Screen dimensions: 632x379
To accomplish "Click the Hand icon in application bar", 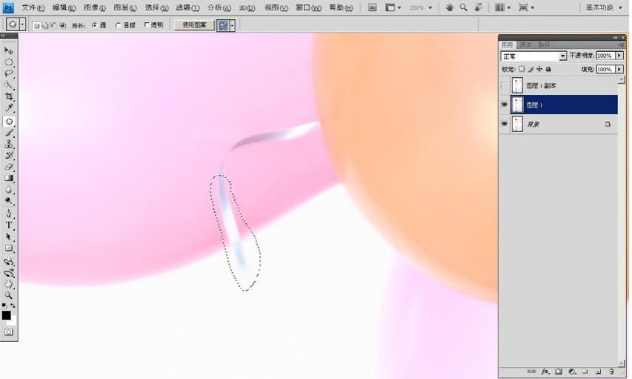I will (450, 7).
